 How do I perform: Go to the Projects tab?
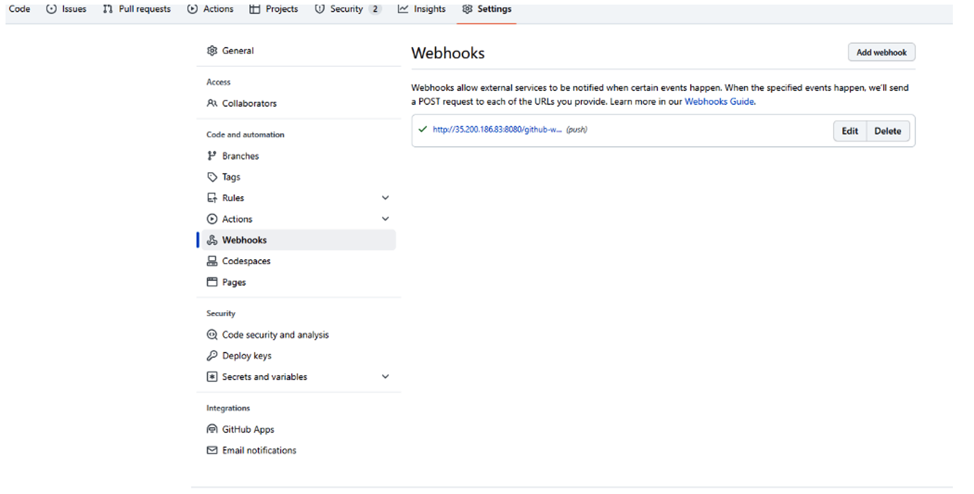coord(273,9)
